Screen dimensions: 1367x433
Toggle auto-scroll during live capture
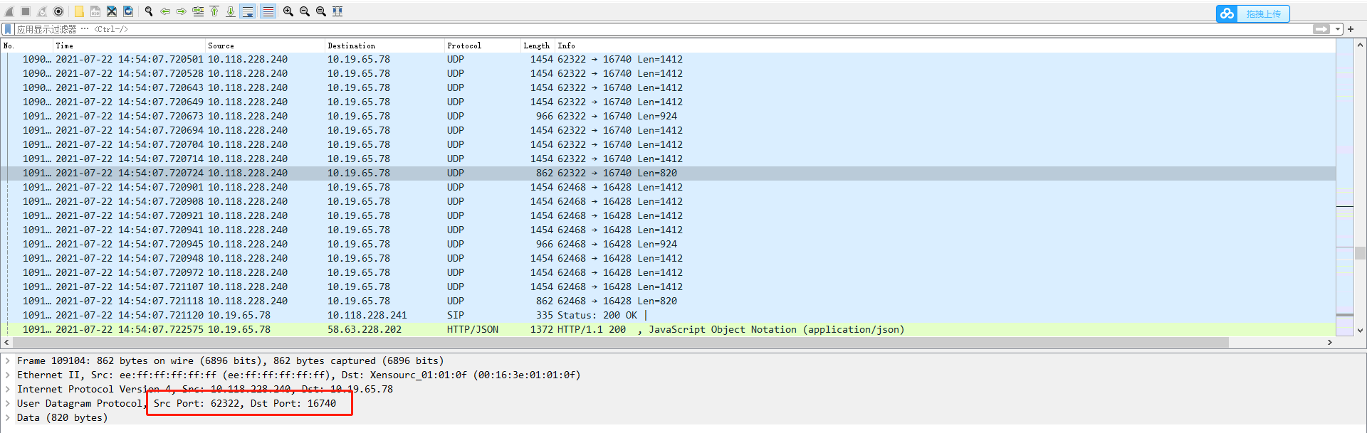coord(248,11)
